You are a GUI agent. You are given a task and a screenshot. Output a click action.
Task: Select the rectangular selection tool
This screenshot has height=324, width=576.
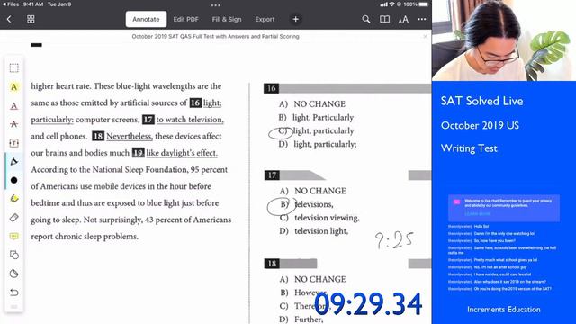[14, 68]
